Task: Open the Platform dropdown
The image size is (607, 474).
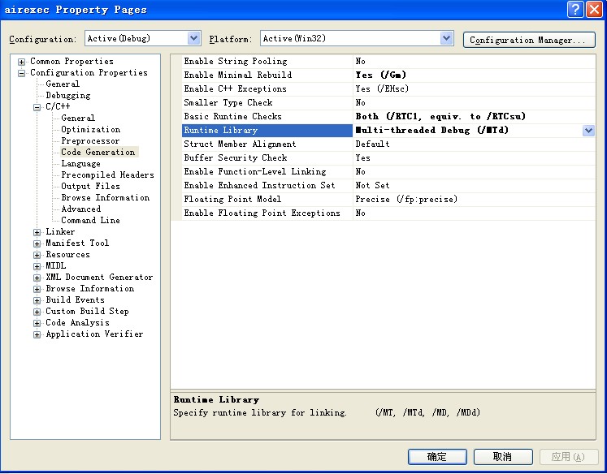Action: 446,38
